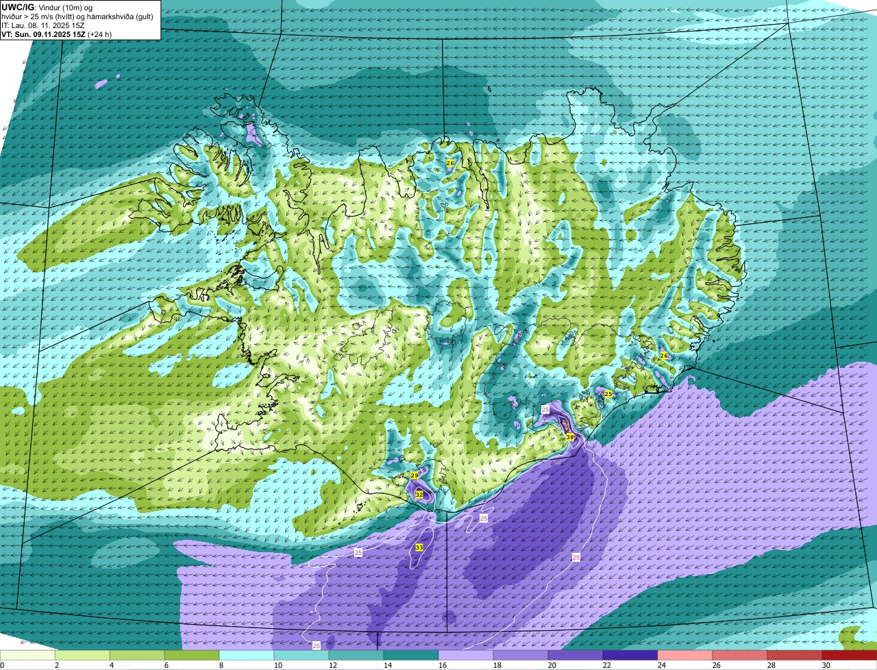Image resolution: width=877 pixels, height=670 pixels.
Task: Pick the 24–26 light pink legend swatch
Action: click(685, 655)
